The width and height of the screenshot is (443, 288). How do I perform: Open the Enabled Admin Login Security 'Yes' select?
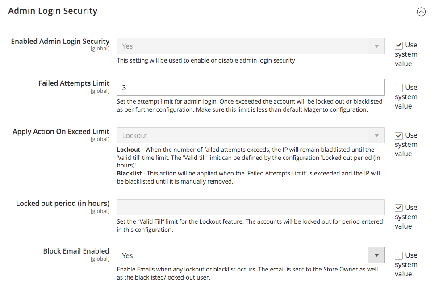242,46
